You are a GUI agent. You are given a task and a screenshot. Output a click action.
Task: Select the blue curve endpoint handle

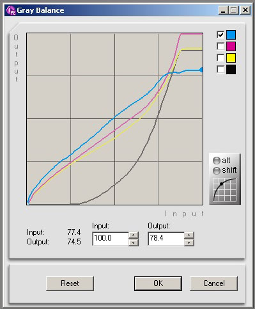[201, 70]
